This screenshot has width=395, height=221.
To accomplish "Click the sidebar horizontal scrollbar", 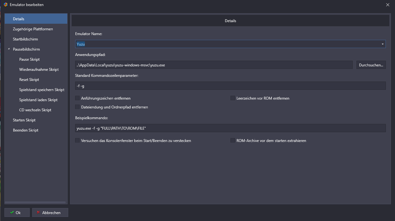I will (36, 202).
